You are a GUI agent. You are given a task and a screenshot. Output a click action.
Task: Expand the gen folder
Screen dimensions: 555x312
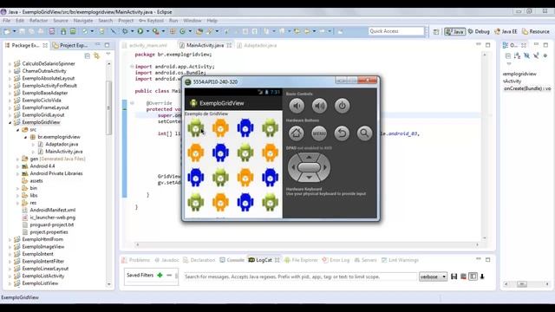pos(17,159)
